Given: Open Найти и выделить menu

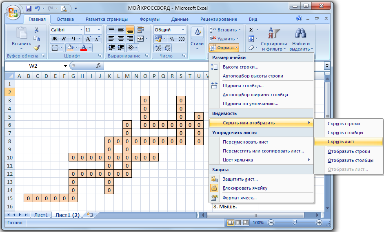Looking at the screenshot, I should tap(301, 39).
